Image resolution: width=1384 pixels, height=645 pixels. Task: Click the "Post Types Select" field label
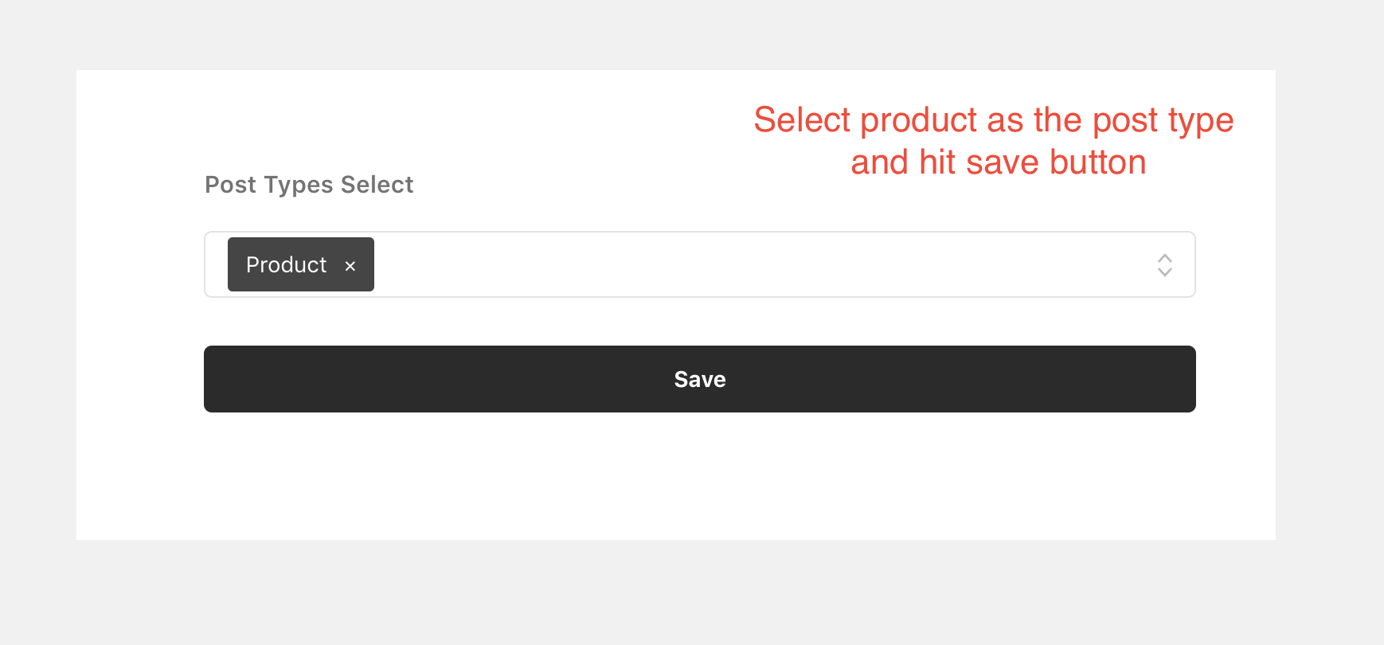[x=309, y=185]
